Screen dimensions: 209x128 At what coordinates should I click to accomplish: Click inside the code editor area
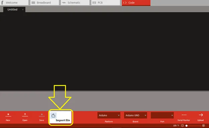[104, 51]
